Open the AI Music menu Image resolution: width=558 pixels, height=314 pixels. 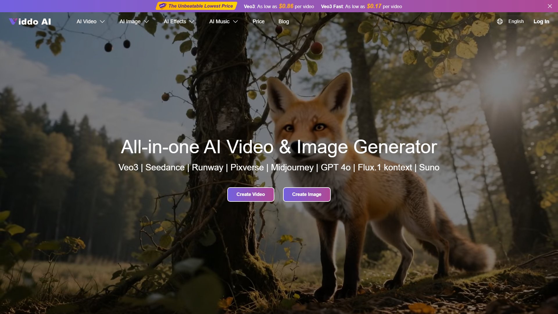coord(219,22)
